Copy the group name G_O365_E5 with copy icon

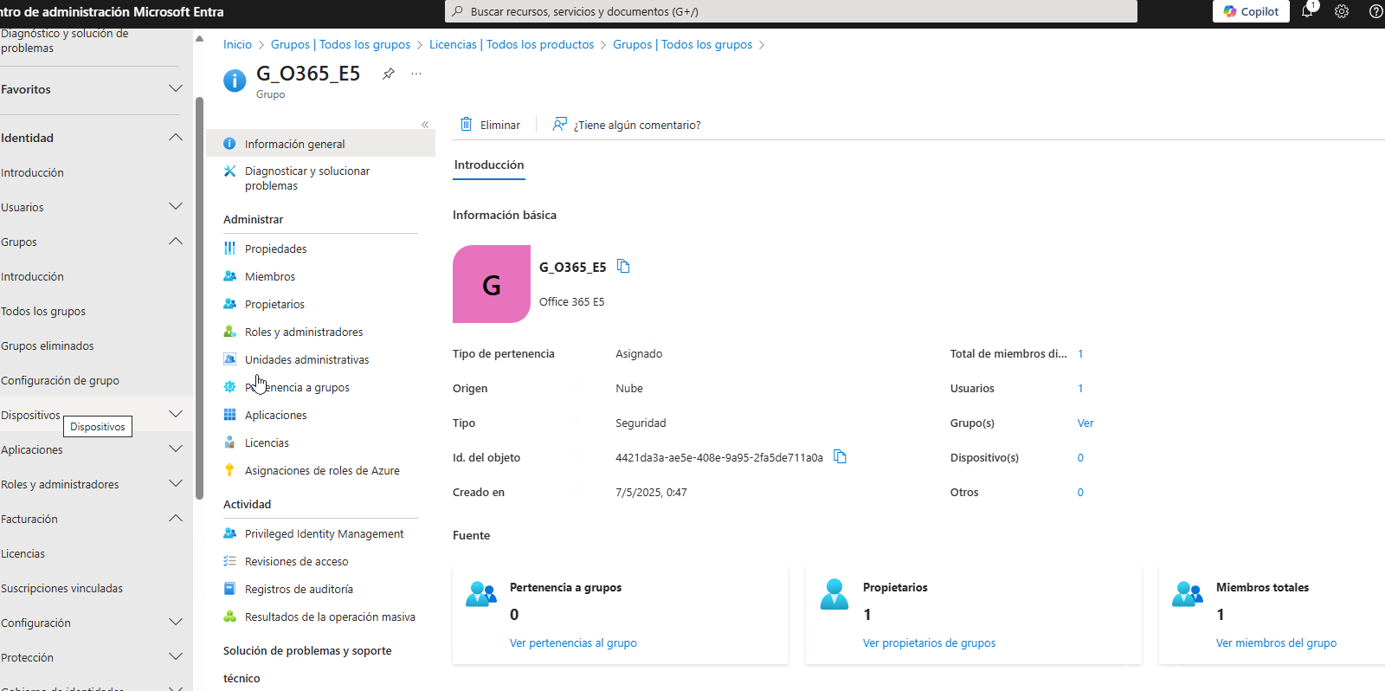(623, 267)
